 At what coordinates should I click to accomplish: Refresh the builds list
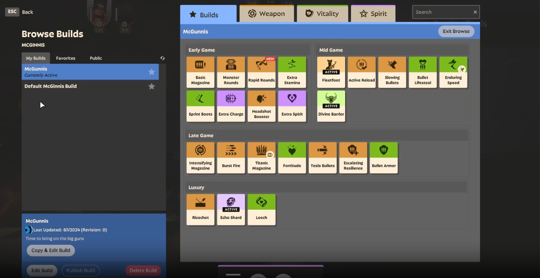pos(162,58)
